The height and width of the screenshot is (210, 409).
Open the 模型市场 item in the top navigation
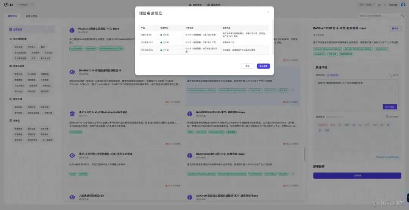point(214,5)
